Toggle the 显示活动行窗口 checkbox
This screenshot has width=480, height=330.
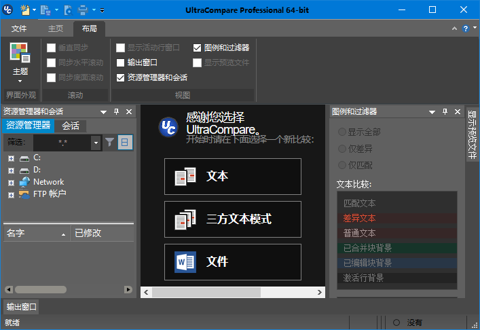point(121,48)
